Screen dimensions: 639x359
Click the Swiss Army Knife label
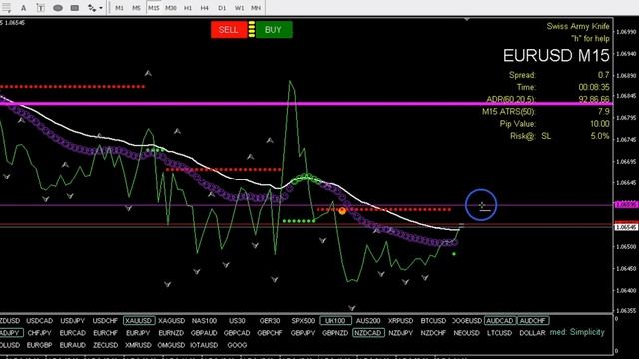pyautogui.click(x=578, y=26)
